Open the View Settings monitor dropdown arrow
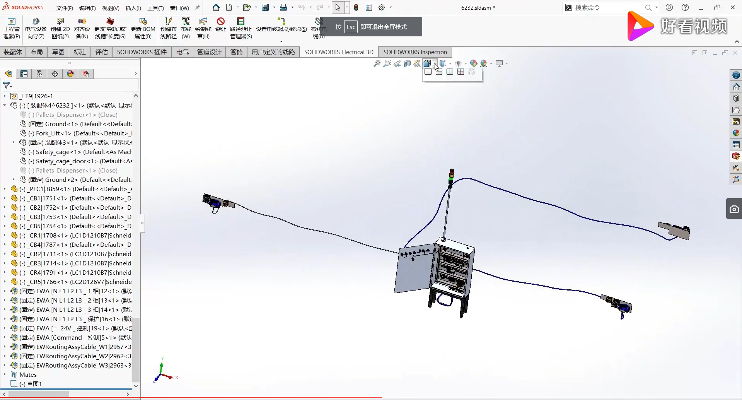The image size is (742, 400). (x=507, y=63)
